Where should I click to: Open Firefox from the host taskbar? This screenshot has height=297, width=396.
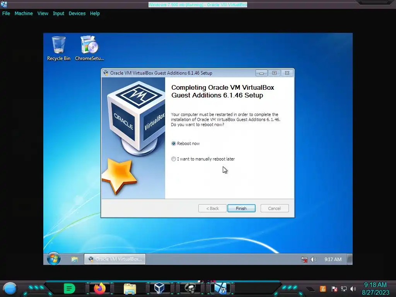pyautogui.click(x=99, y=288)
